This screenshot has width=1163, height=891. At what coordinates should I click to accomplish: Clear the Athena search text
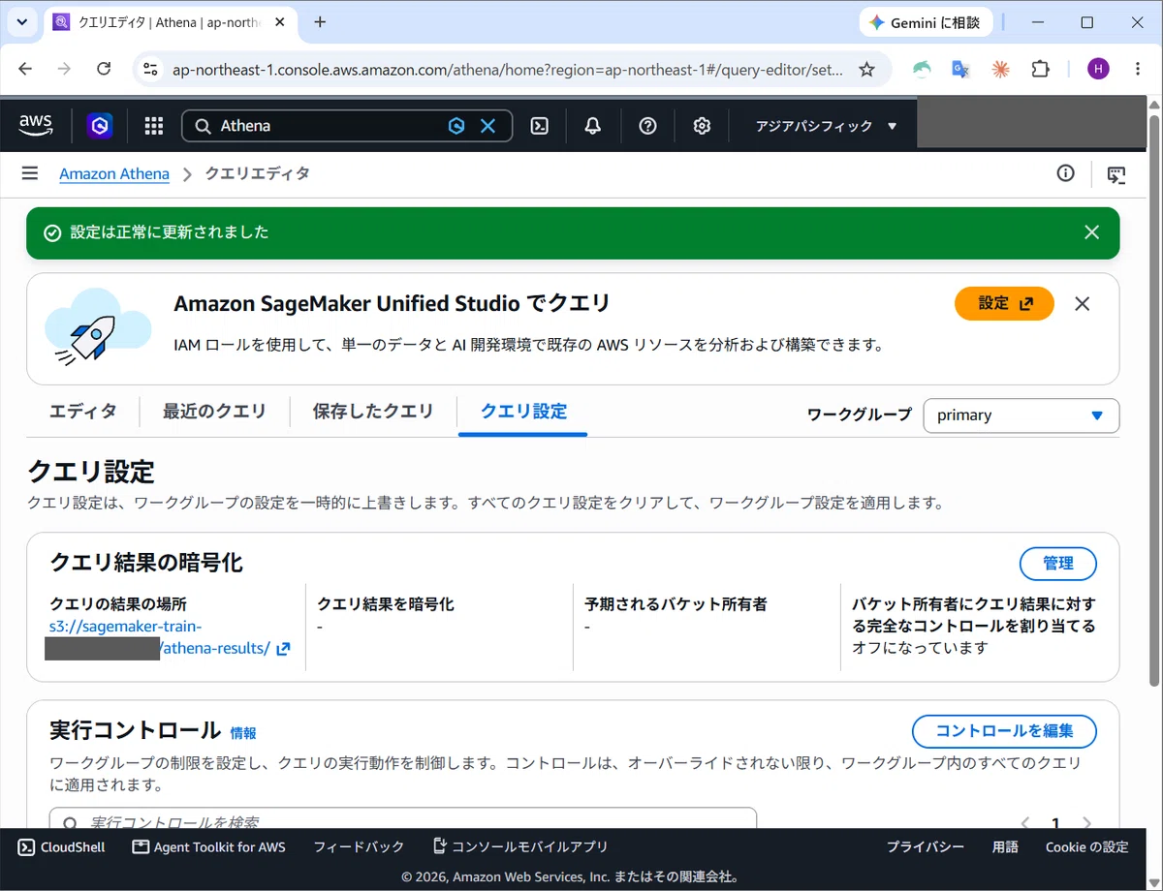click(487, 126)
